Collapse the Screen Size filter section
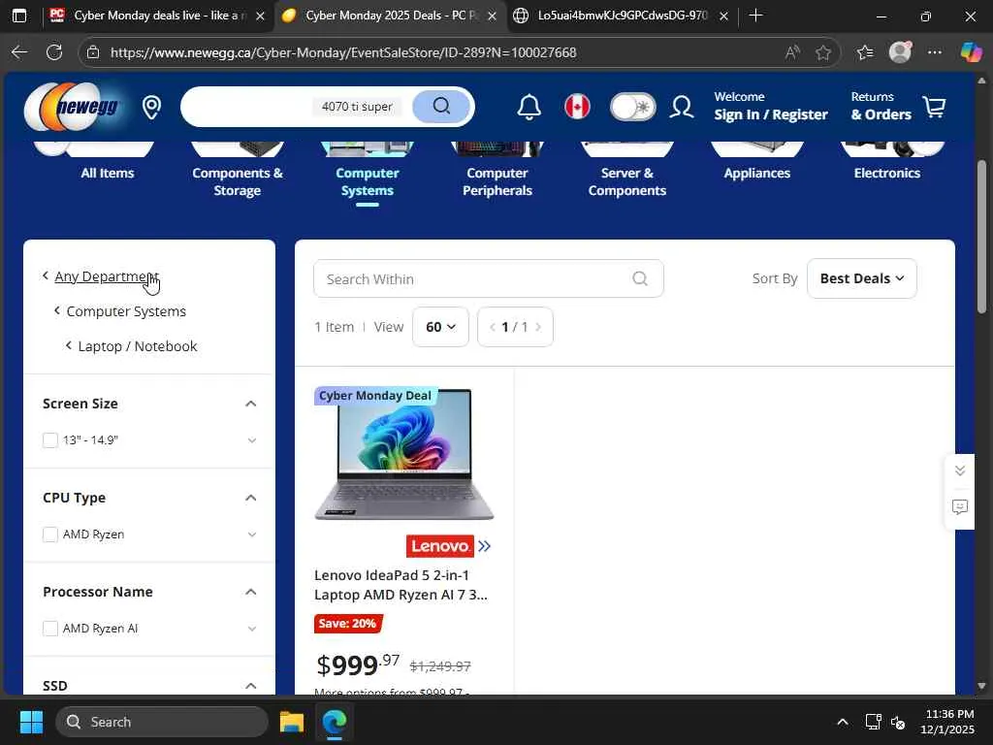The height and width of the screenshot is (745, 993). click(x=251, y=404)
